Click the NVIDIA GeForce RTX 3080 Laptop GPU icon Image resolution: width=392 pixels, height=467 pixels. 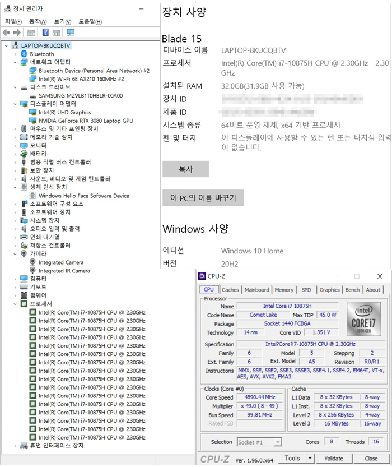[32, 121]
